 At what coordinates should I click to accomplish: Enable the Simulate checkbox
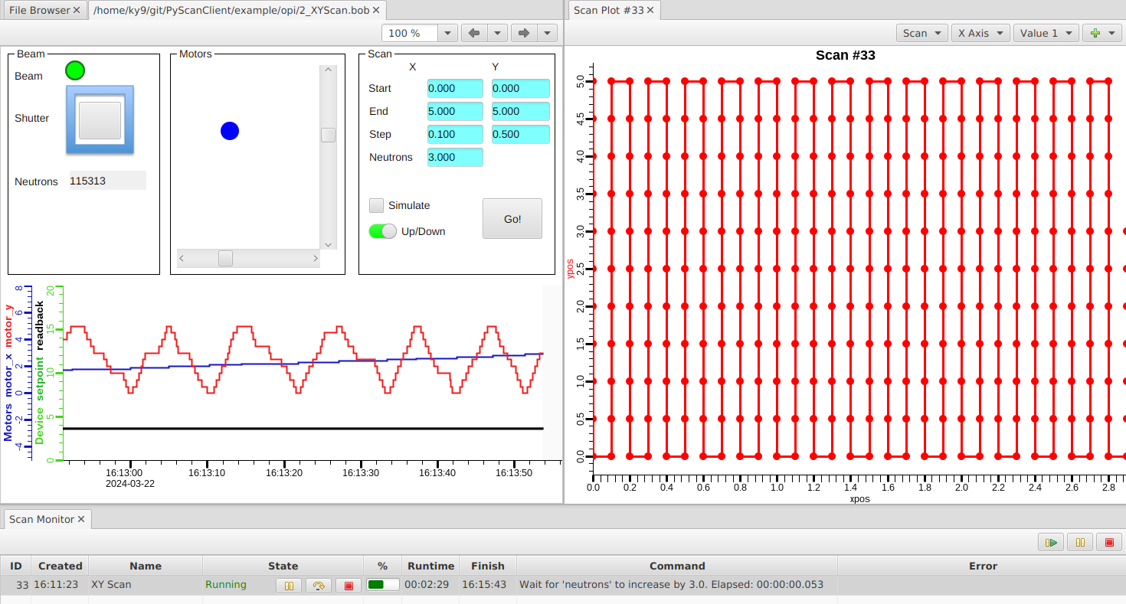(x=376, y=205)
